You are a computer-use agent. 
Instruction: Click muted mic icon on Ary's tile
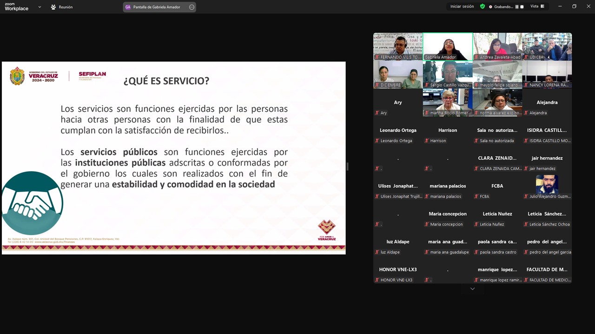[x=377, y=113]
